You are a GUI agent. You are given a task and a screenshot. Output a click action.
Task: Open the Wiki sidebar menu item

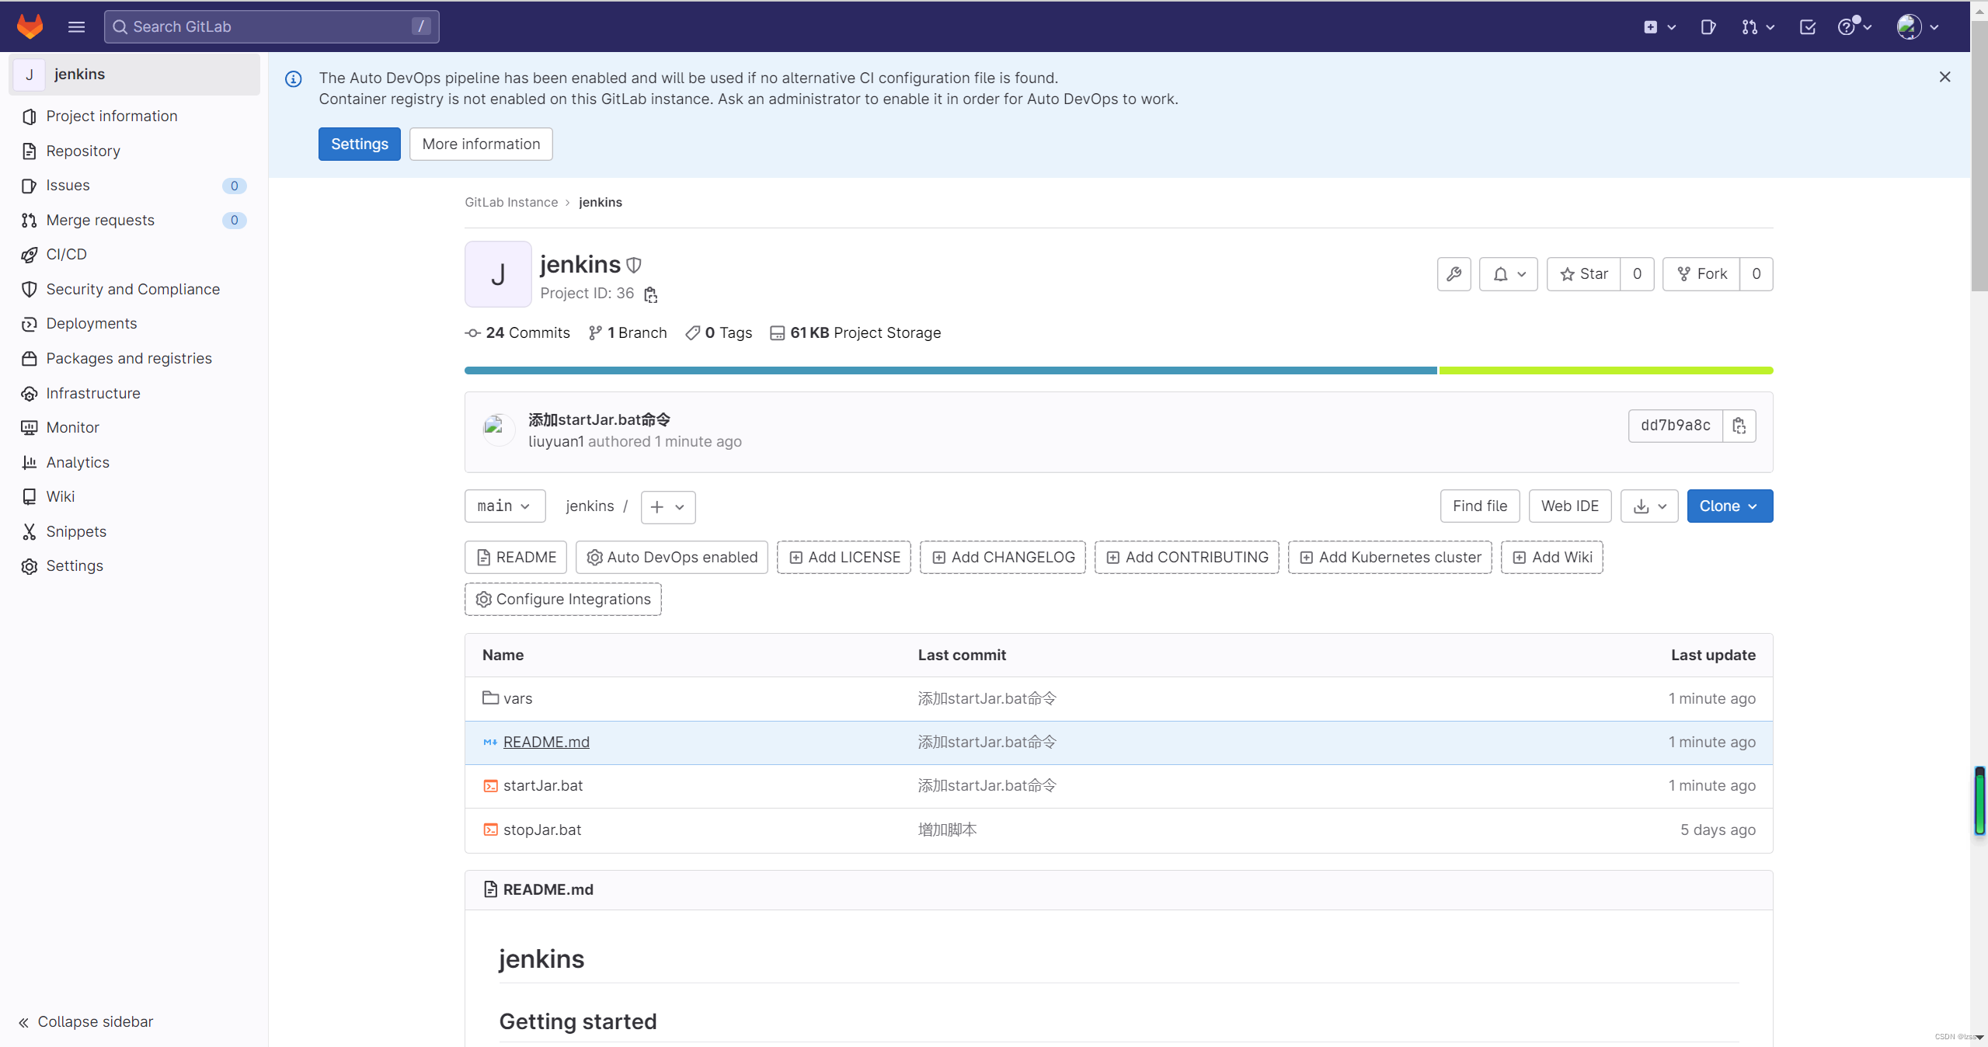click(61, 496)
